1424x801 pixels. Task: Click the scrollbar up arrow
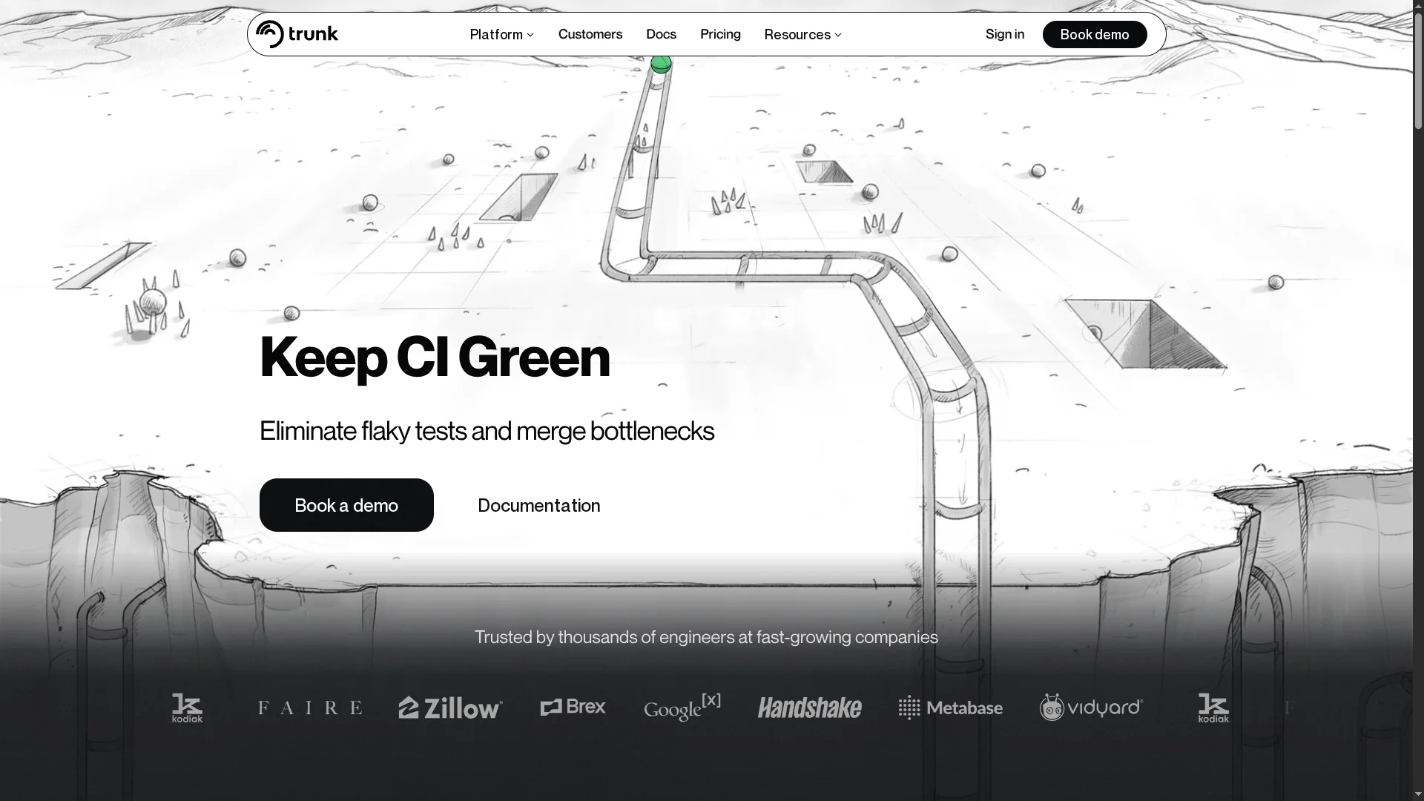coord(1418,6)
